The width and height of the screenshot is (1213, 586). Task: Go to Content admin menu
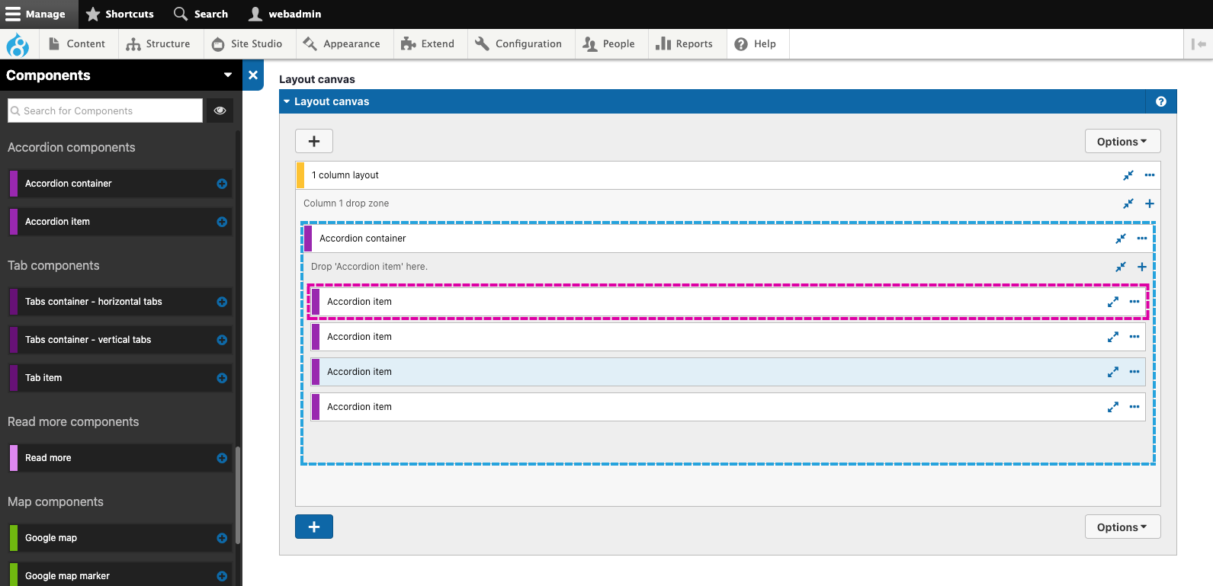point(77,44)
